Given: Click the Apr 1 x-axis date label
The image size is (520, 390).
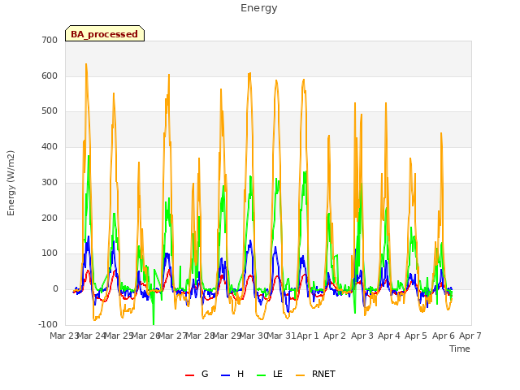Looking at the screenshot, I should pos(308,336).
